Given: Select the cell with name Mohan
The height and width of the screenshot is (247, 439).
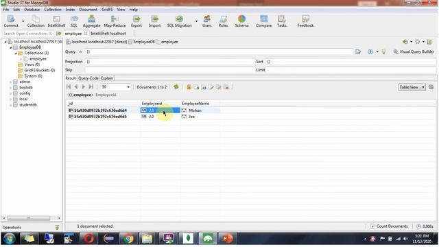Looking at the screenshot, I should point(200,110).
